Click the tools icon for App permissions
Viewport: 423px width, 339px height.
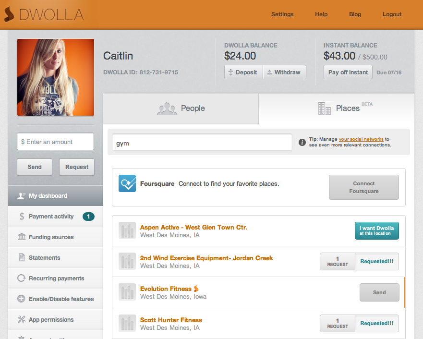21,319
